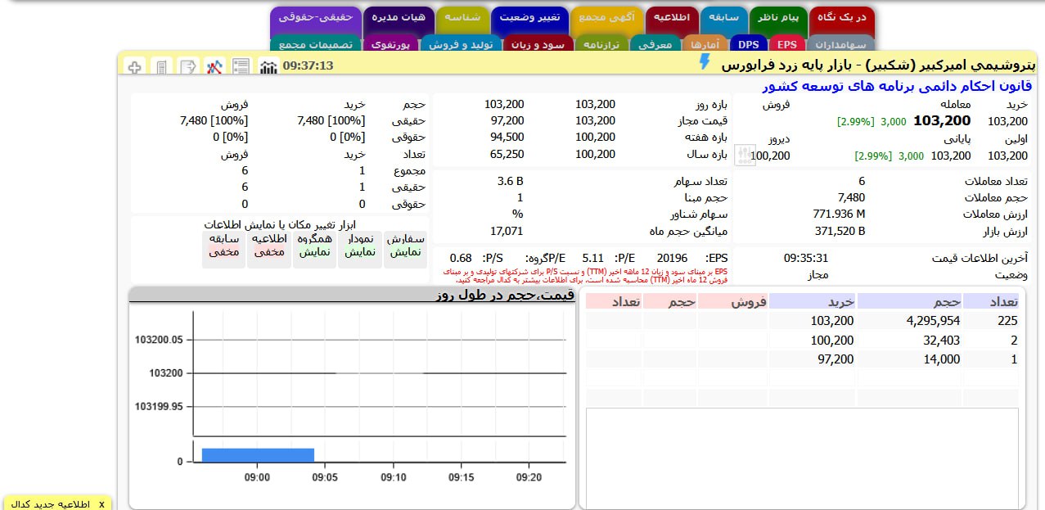
Task: Click the calculator-style icon in the header toolbar
Action: click(162, 66)
